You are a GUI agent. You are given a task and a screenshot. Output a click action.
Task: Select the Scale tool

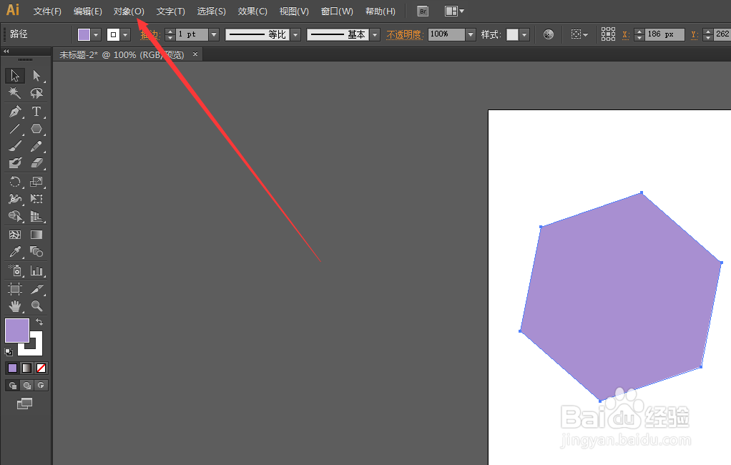(36, 182)
